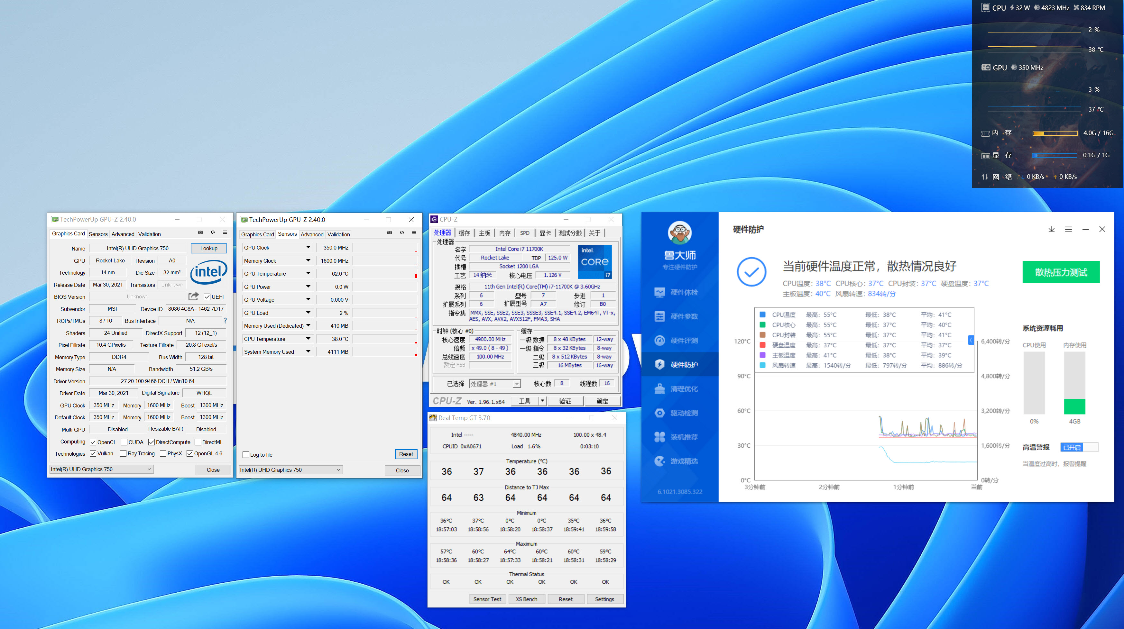This screenshot has width=1124, height=629.
Task: Click CPU温度 blue legend swatch
Action: 762,314
